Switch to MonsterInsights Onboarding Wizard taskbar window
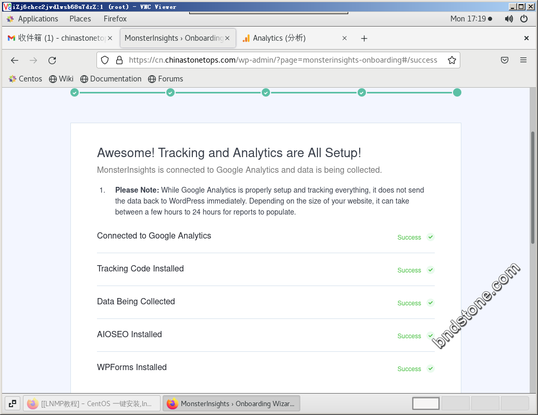The width and height of the screenshot is (538, 415). coord(231,404)
